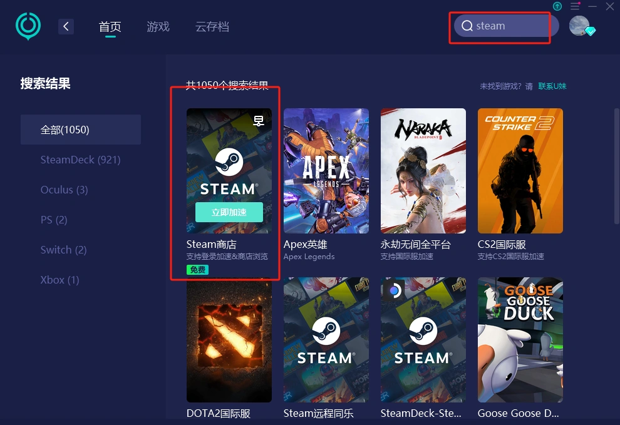Select the Goose Goose Duck cover image
This screenshot has height=425, width=620.
pyautogui.click(x=520, y=340)
